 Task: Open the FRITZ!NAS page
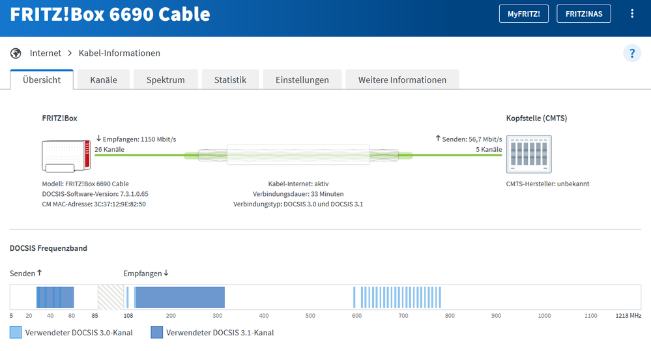click(583, 14)
